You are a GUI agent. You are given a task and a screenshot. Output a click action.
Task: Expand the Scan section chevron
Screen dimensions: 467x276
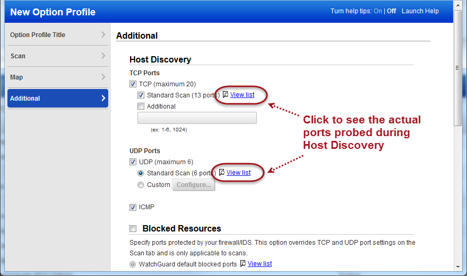[103, 56]
